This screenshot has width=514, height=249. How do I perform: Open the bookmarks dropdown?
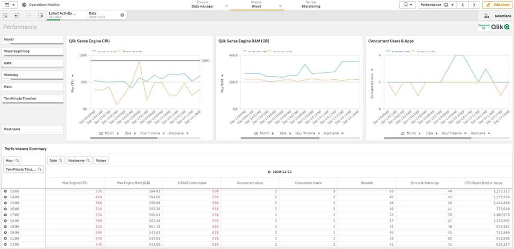click(x=408, y=5)
